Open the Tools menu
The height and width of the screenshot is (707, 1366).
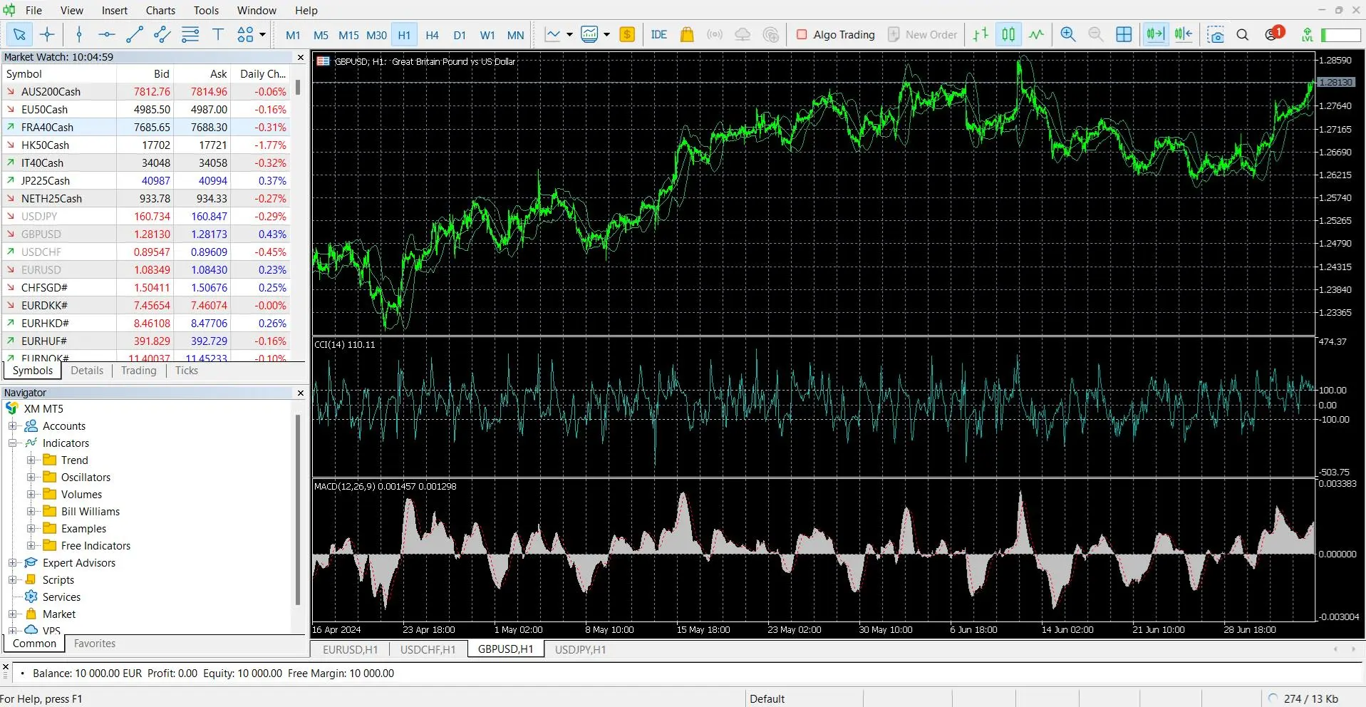[x=206, y=10]
